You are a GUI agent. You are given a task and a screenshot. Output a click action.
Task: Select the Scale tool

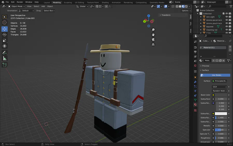click(x=4, y=40)
